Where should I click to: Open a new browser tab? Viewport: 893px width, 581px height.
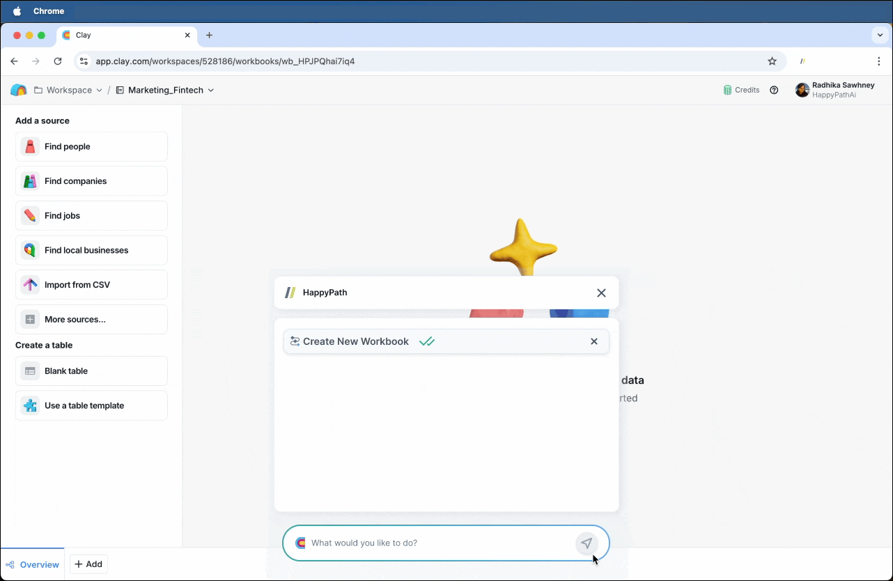(x=209, y=35)
